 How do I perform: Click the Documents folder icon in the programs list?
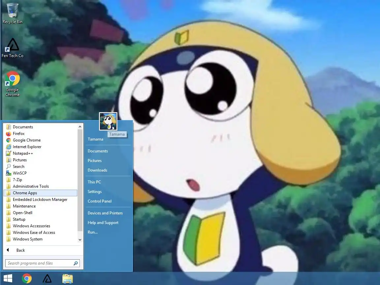pos(9,127)
